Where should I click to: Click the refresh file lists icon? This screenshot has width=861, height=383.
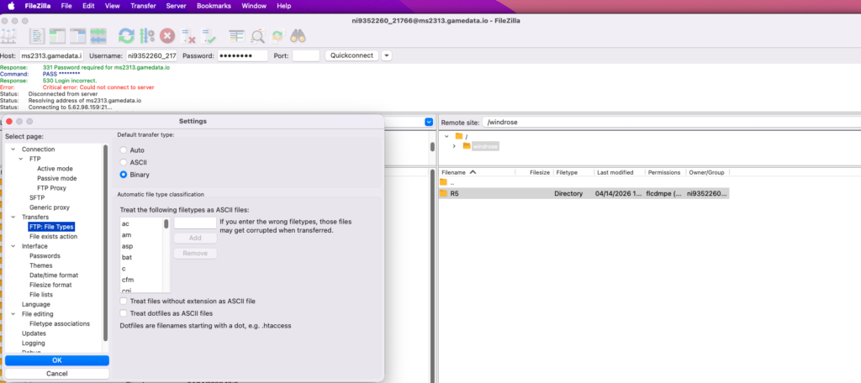126,36
